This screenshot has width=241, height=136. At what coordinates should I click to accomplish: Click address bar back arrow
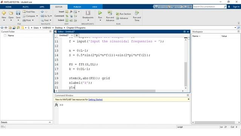[2, 28]
